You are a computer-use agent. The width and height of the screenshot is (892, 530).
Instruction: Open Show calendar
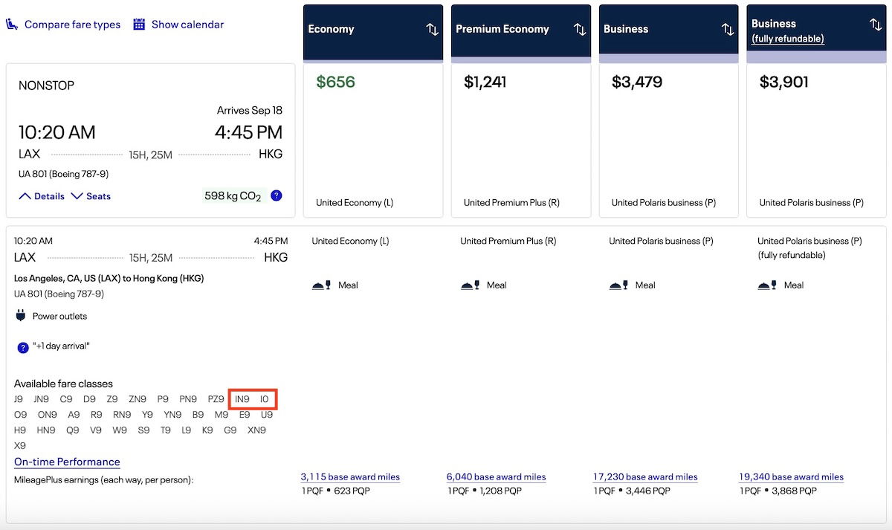coord(187,25)
